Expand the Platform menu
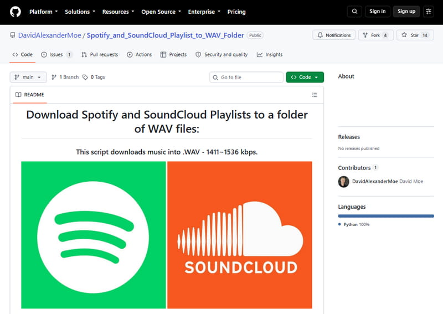The image size is (443, 314). 44,12
